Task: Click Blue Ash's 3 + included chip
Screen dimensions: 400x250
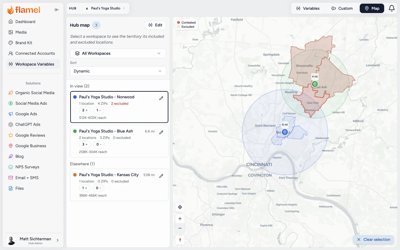Action: [x=85, y=144]
